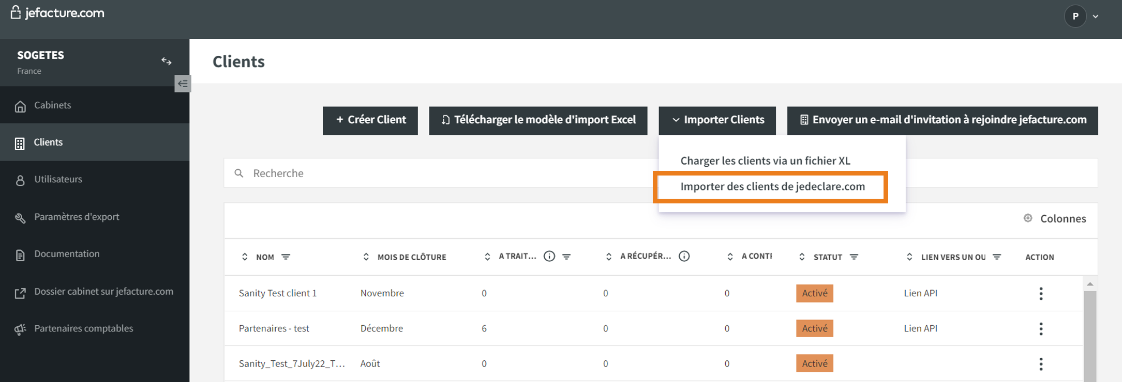
Task: Open Dossier cabinet sur jefacture.com link
Action: (95, 292)
